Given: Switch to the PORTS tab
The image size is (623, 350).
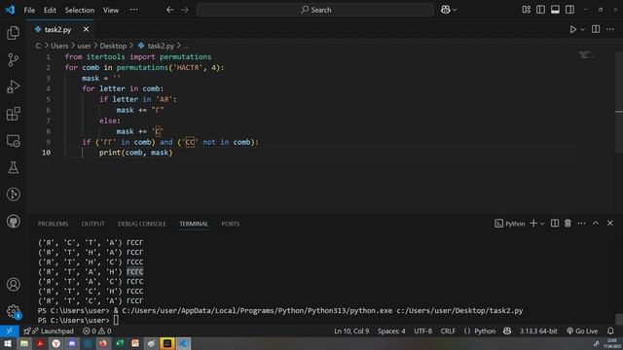Looking at the screenshot, I should coord(231,224).
